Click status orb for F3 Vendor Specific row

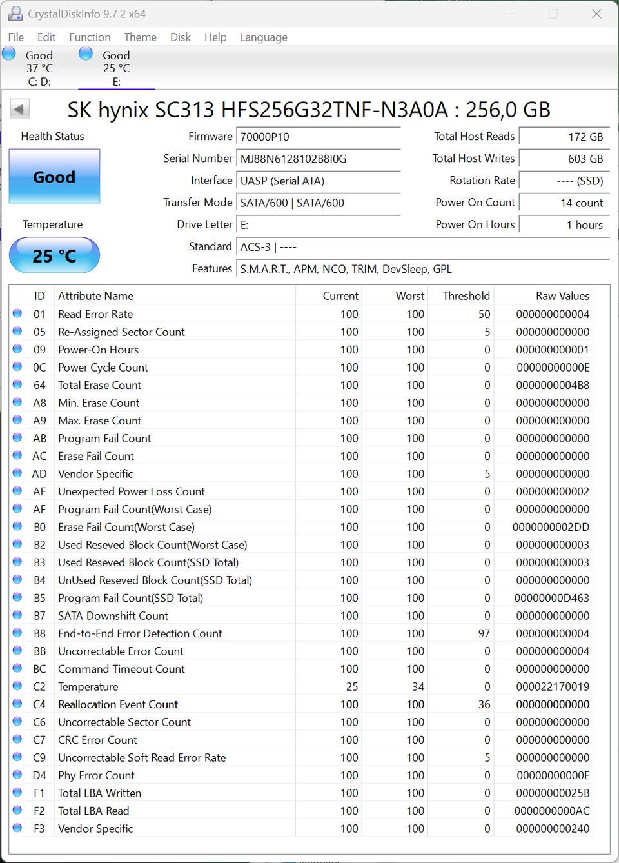pyautogui.click(x=17, y=828)
